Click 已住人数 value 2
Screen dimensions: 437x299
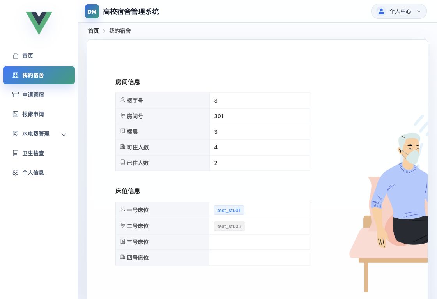(216, 163)
